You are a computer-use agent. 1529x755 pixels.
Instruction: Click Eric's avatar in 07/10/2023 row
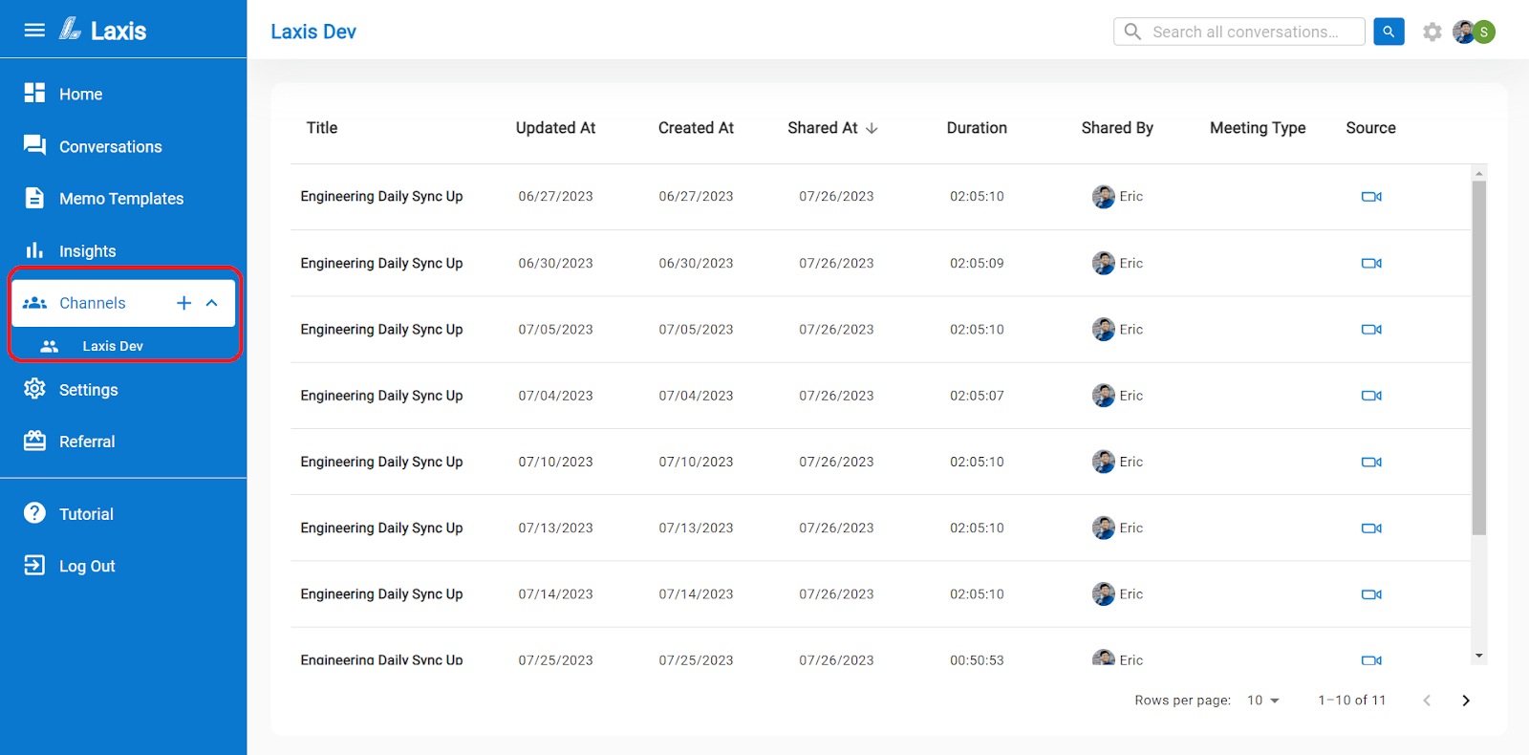tap(1104, 462)
